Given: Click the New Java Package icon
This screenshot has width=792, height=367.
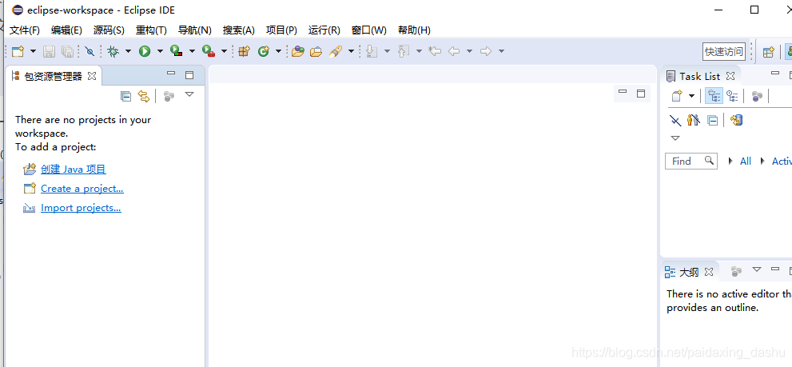Looking at the screenshot, I should point(245,51).
